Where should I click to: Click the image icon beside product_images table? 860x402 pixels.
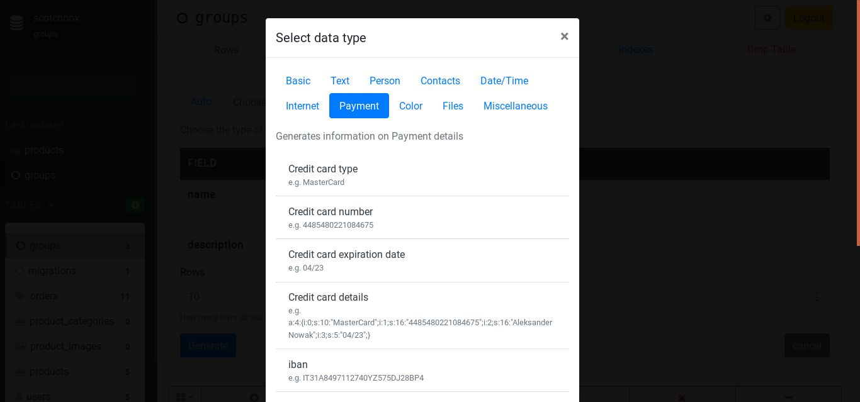[20, 346]
